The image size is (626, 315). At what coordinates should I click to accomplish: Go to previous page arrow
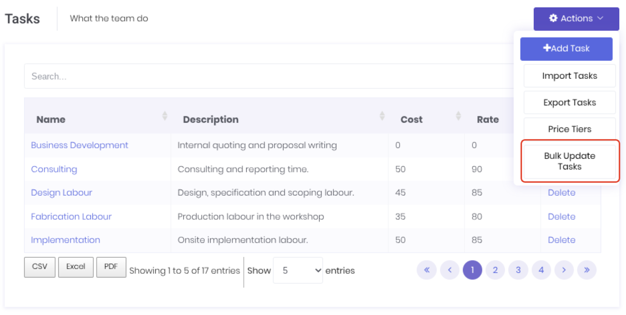pyautogui.click(x=450, y=270)
